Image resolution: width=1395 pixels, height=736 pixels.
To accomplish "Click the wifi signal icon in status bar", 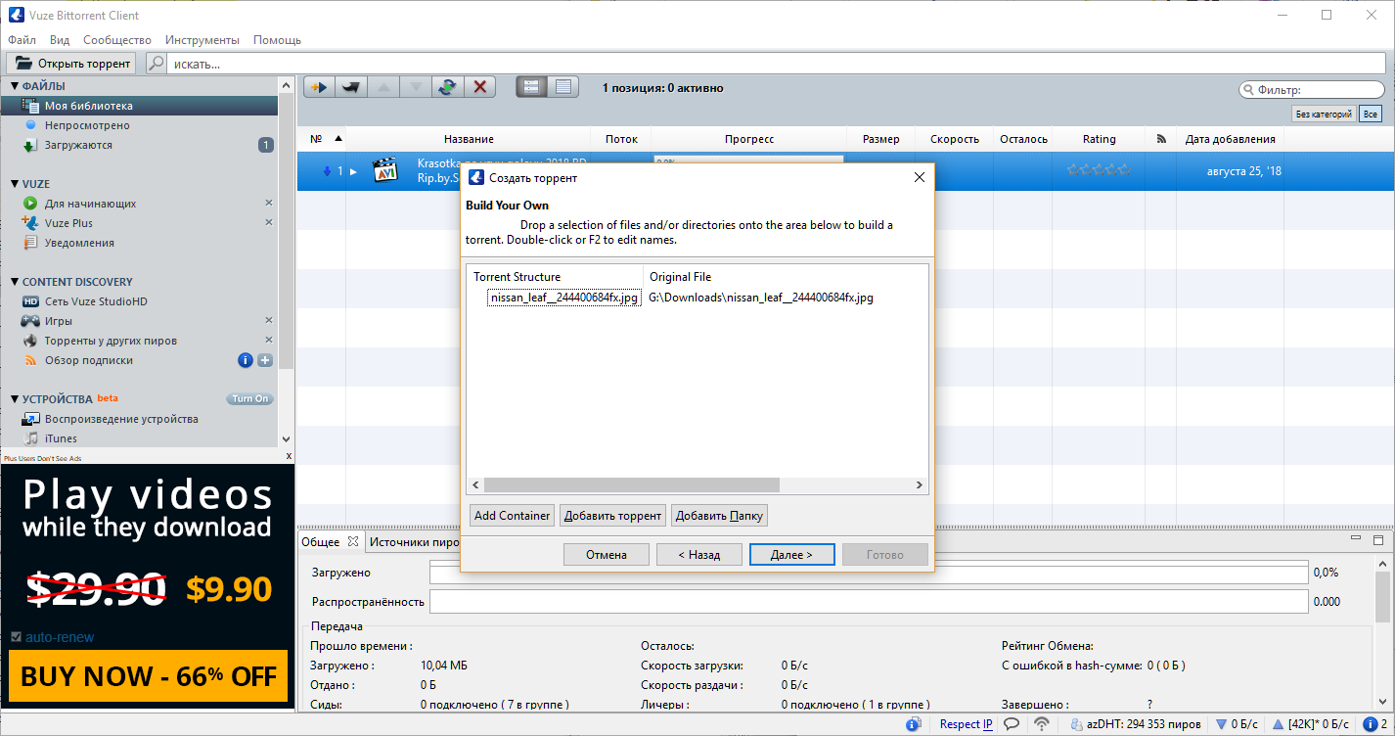I will [1043, 724].
